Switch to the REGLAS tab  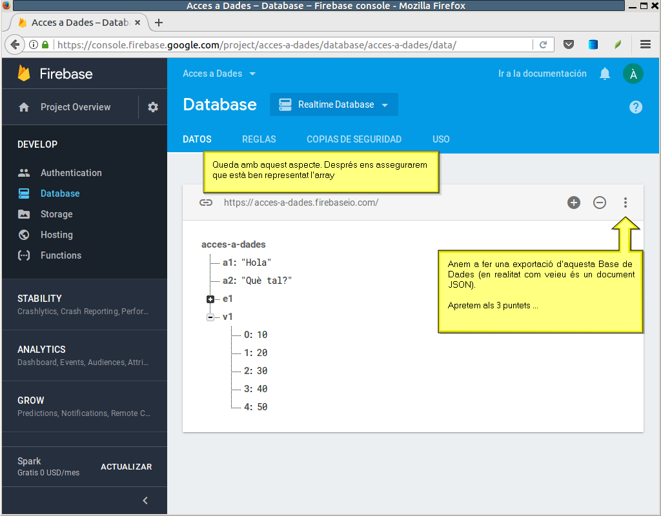(259, 139)
